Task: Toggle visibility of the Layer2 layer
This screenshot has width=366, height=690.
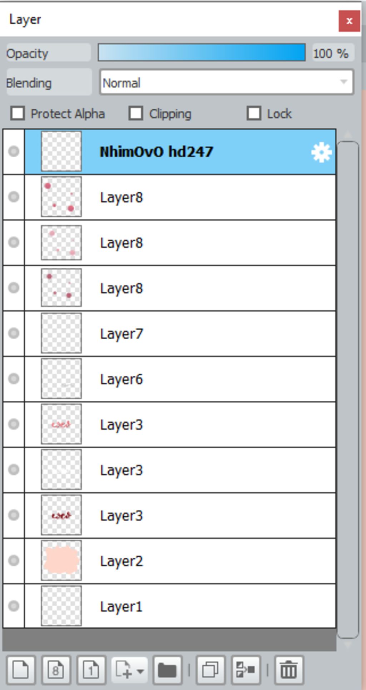Action: point(14,560)
